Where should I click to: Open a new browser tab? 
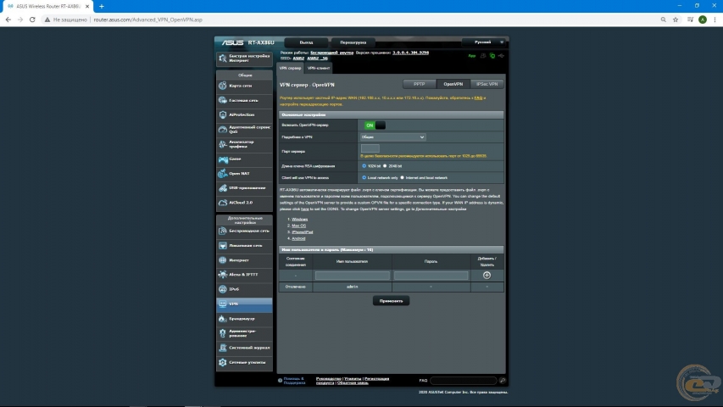coord(102,6)
